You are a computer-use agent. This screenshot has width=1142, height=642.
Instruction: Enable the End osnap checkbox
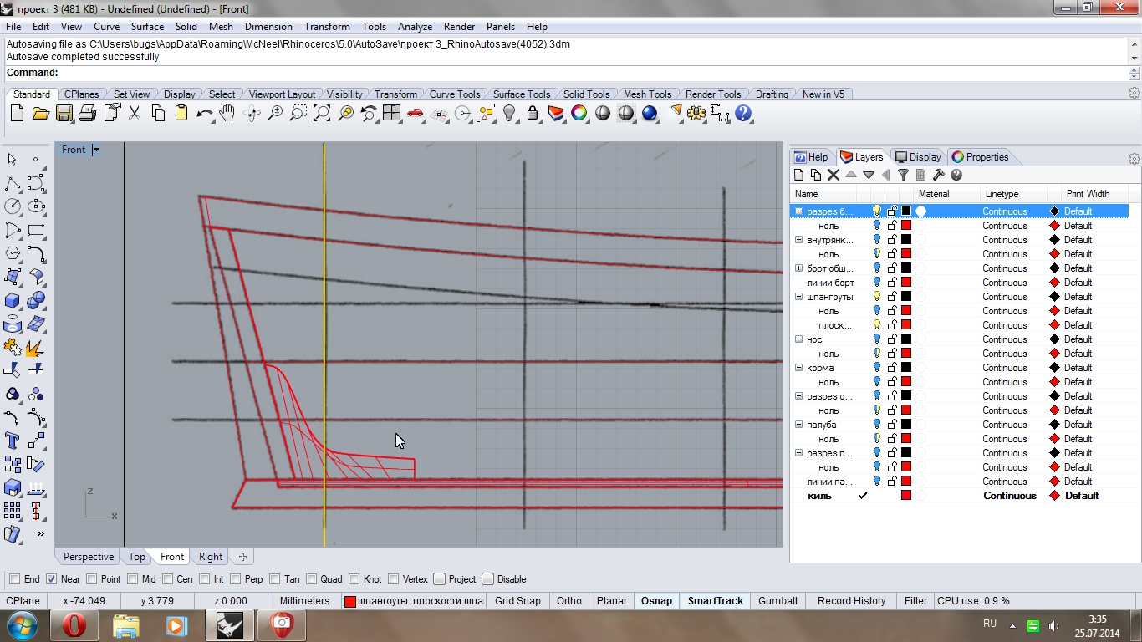(x=14, y=579)
